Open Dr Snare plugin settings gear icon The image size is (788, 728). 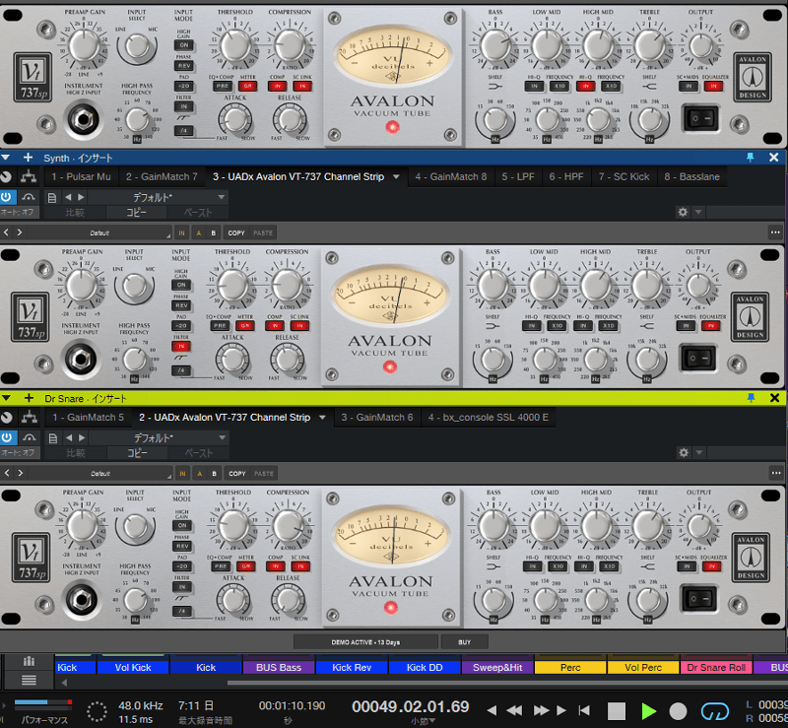pyautogui.click(x=684, y=452)
